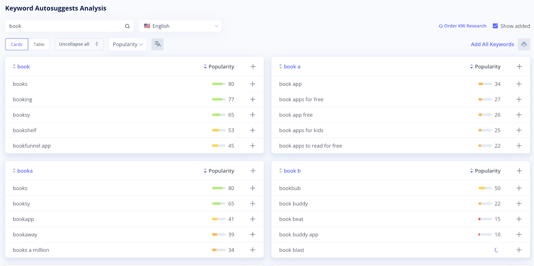Add 'book app' keyword with plus icon

coord(519,84)
